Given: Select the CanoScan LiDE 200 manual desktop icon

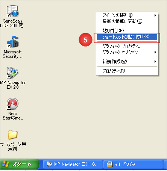Looking at the screenshot, I should [x=12, y=11].
